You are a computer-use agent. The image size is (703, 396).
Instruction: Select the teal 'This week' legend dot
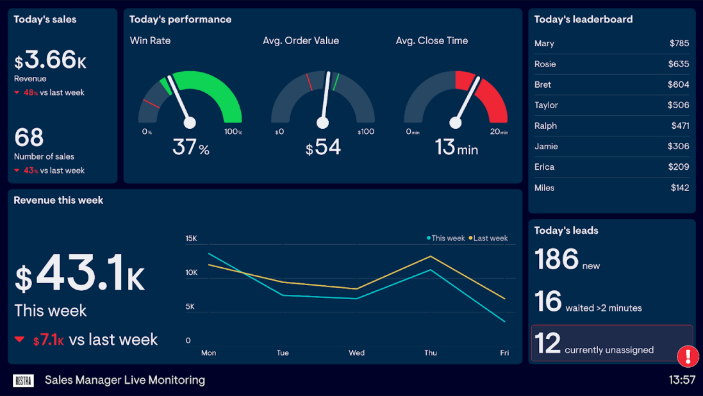coord(429,238)
